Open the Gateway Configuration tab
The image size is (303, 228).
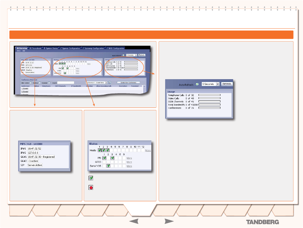coord(93,48)
